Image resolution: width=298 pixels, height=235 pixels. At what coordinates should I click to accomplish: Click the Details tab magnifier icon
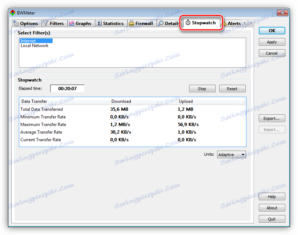coord(161,23)
